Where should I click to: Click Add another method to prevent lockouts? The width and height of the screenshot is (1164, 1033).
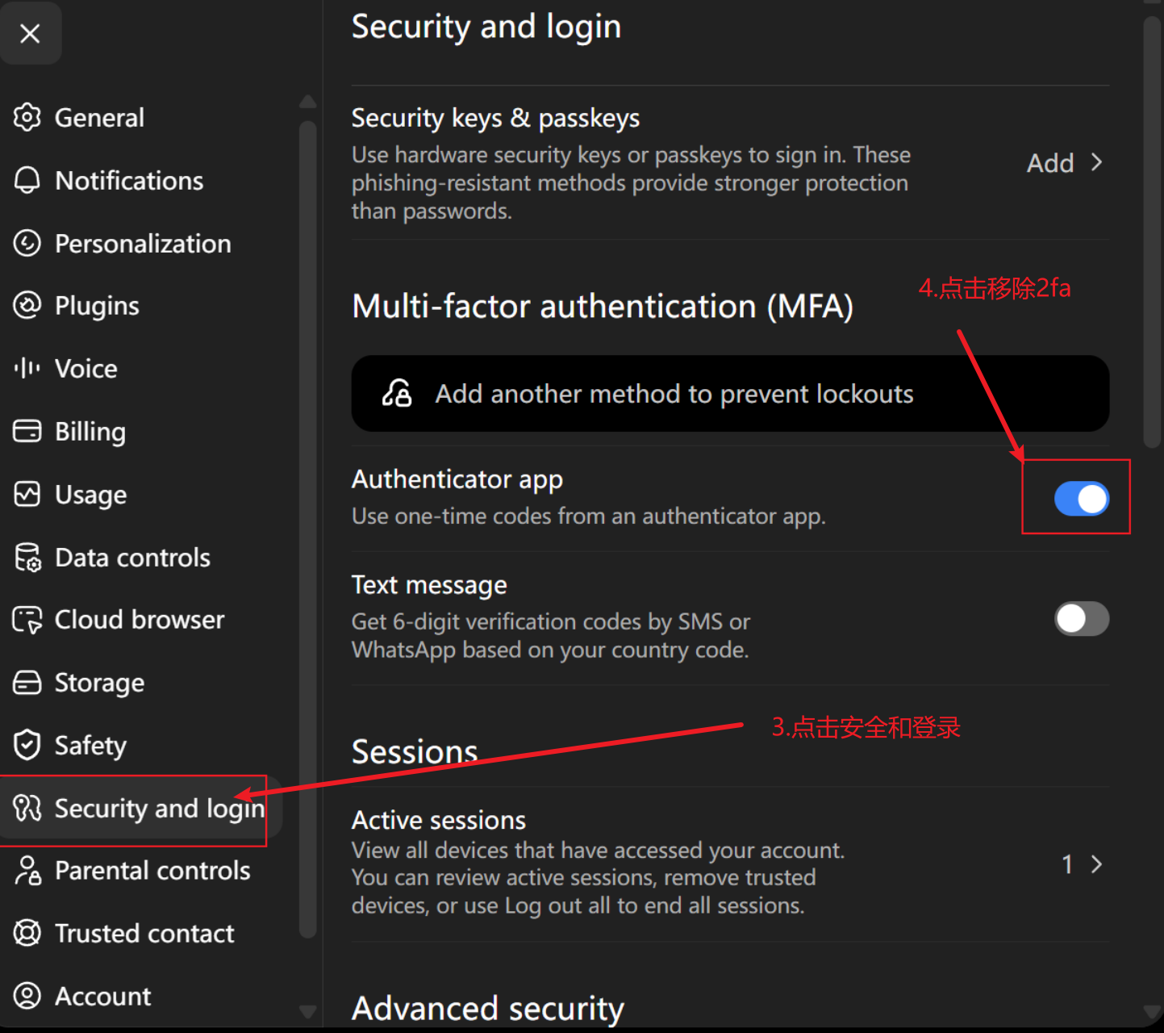coord(730,394)
